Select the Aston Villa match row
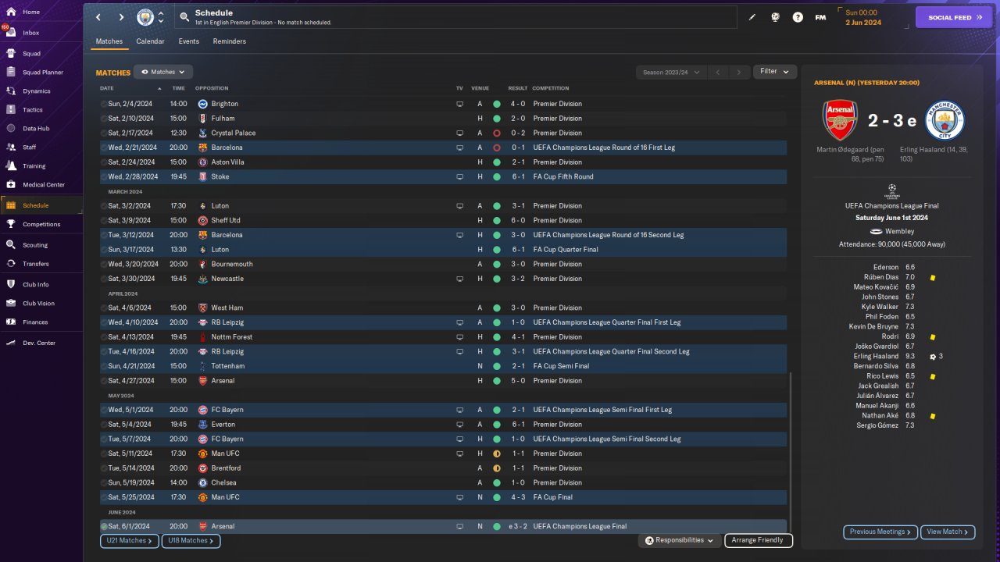Image resolution: width=1000 pixels, height=562 pixels. (443, 162)
